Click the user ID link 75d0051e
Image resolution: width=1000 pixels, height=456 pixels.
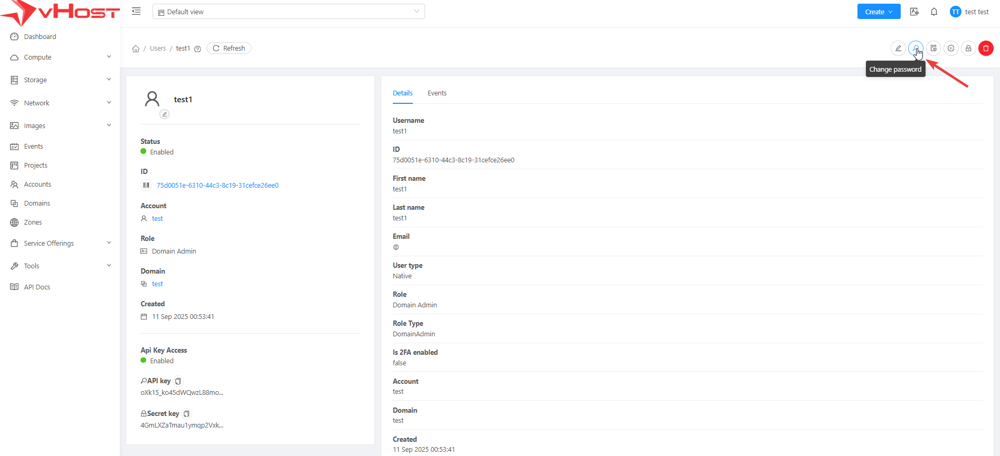pos(218,186)
